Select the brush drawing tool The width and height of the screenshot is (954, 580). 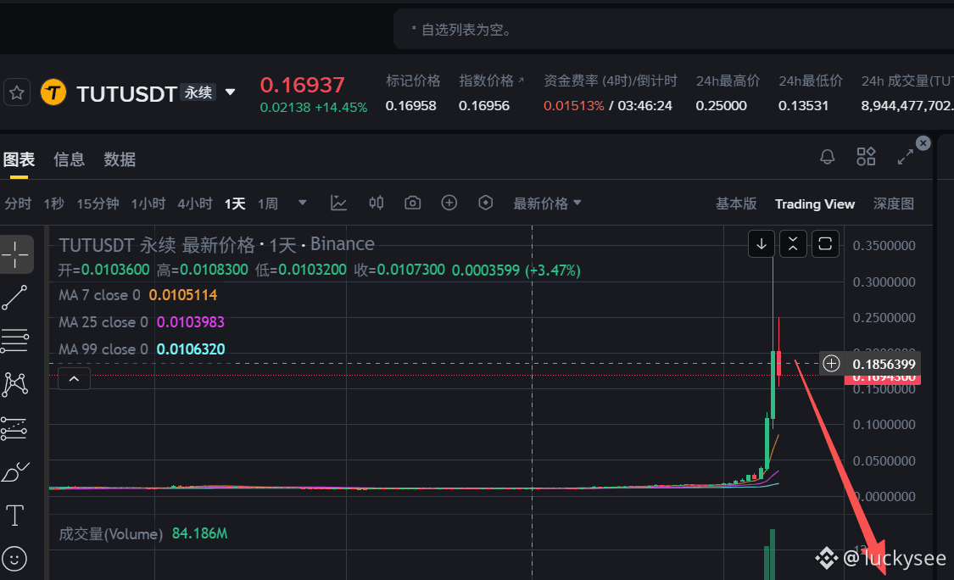point(15,471)
